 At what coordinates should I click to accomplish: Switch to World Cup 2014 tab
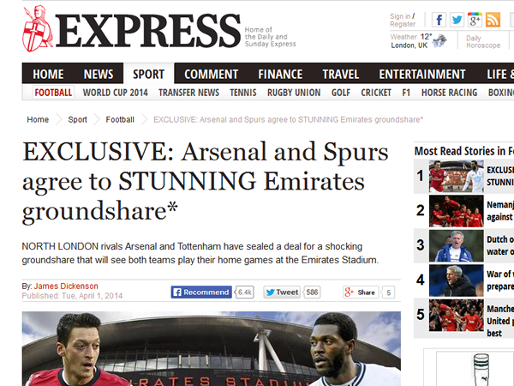115,93
